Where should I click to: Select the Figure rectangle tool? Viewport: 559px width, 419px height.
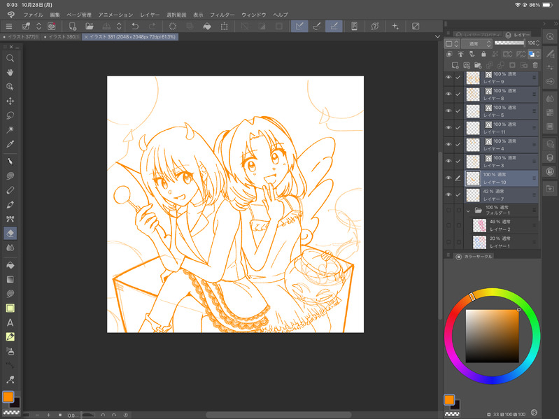[10, 308]
